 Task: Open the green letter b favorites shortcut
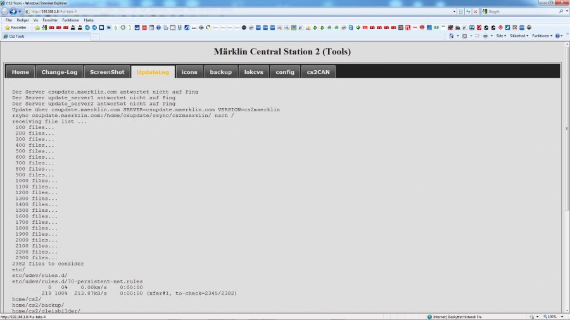pyautogui.click(x=116, y=28)
